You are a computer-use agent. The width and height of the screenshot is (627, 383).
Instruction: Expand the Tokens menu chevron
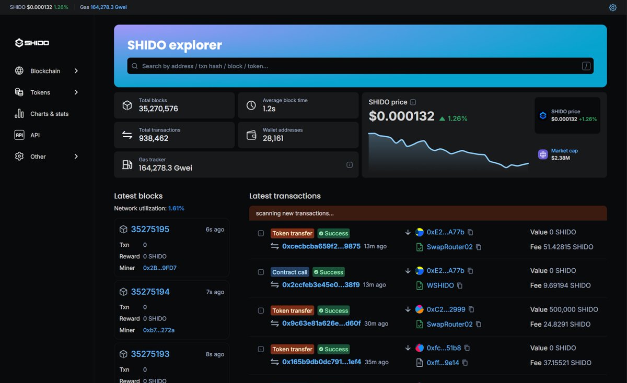(76, 92)
